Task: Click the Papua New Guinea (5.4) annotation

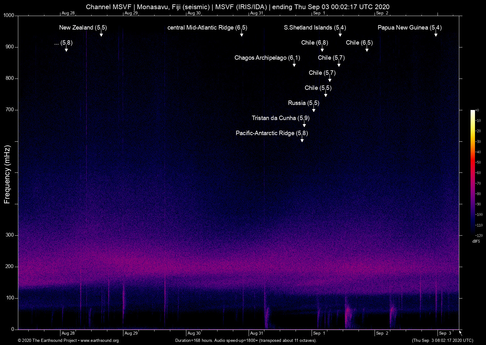Action: point(409,28)
